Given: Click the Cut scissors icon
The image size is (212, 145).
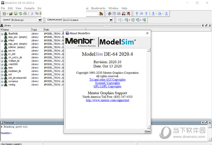Looking at the screenshot, I should click(x=32, y=14).
